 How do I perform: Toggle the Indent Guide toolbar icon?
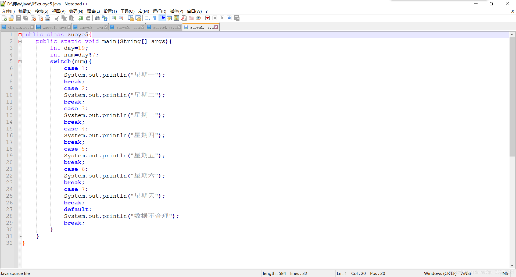162,18
